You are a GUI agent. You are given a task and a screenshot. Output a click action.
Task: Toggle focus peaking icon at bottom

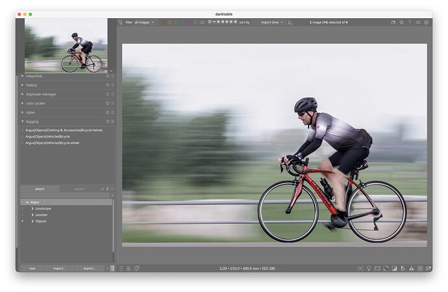(360, 268)
